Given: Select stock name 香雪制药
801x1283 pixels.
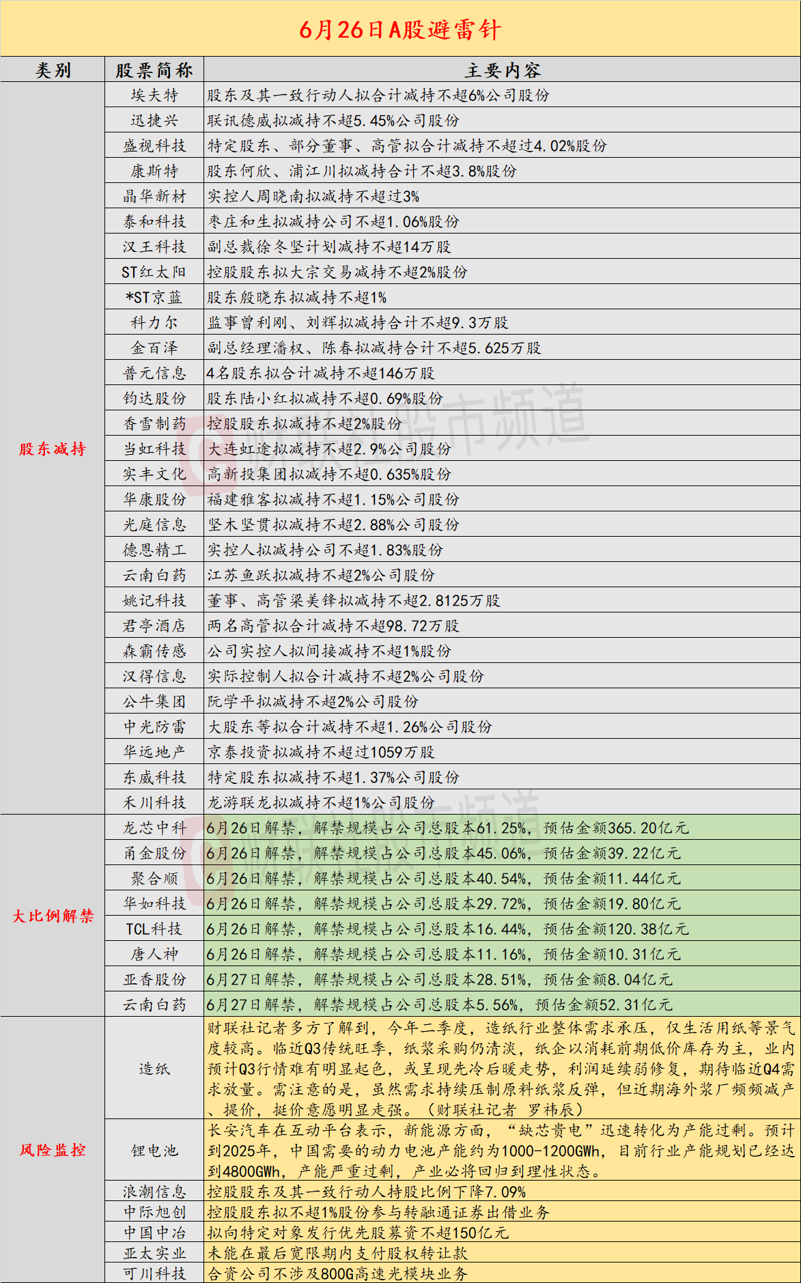Looking at the screenshot, I should tap(154, 423).
